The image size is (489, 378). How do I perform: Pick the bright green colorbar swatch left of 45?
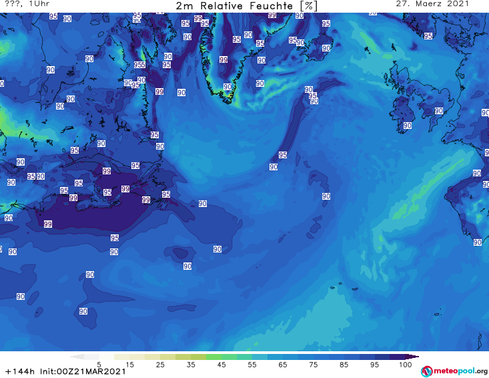213,357
